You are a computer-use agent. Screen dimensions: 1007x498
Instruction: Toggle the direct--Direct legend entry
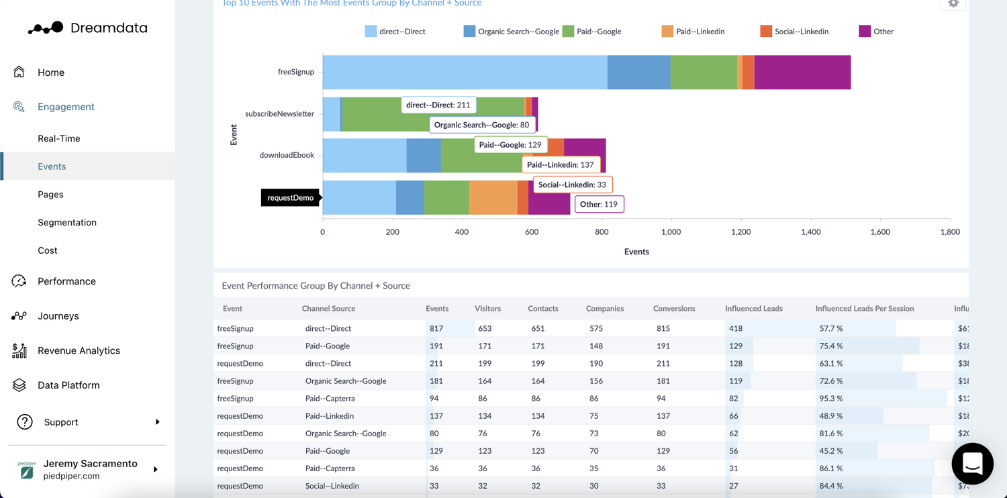(x=395, y=31)
